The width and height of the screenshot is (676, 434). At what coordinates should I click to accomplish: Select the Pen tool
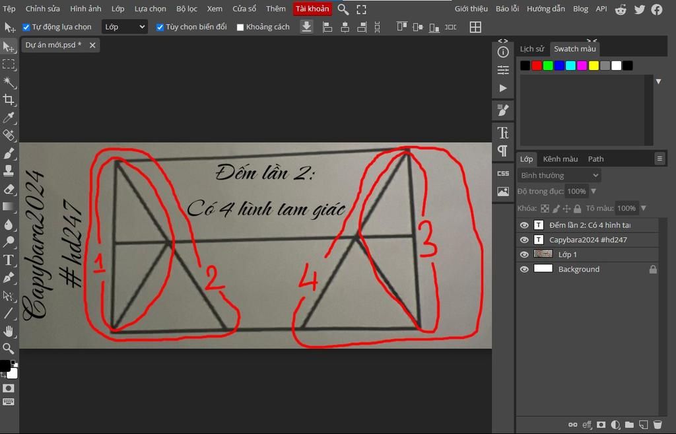[x=8, y=278]
